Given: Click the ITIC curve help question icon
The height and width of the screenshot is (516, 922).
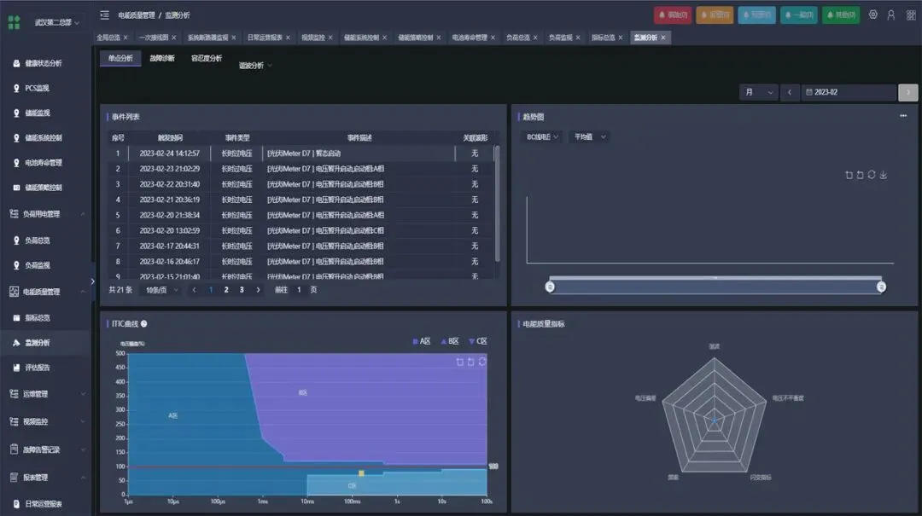Looking at the screenshot, I should click(143, 324).
